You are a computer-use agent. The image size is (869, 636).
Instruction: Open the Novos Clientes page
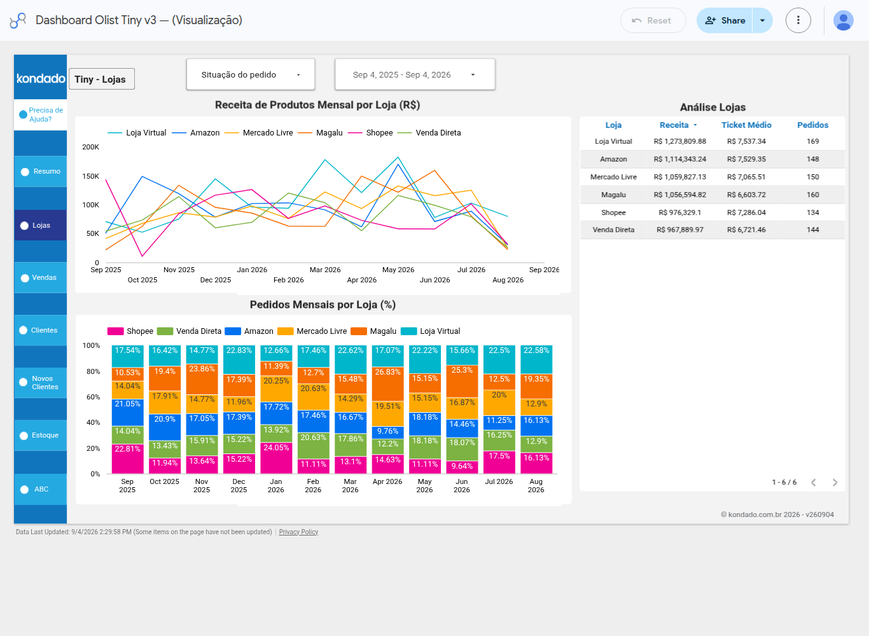[41, 383]
